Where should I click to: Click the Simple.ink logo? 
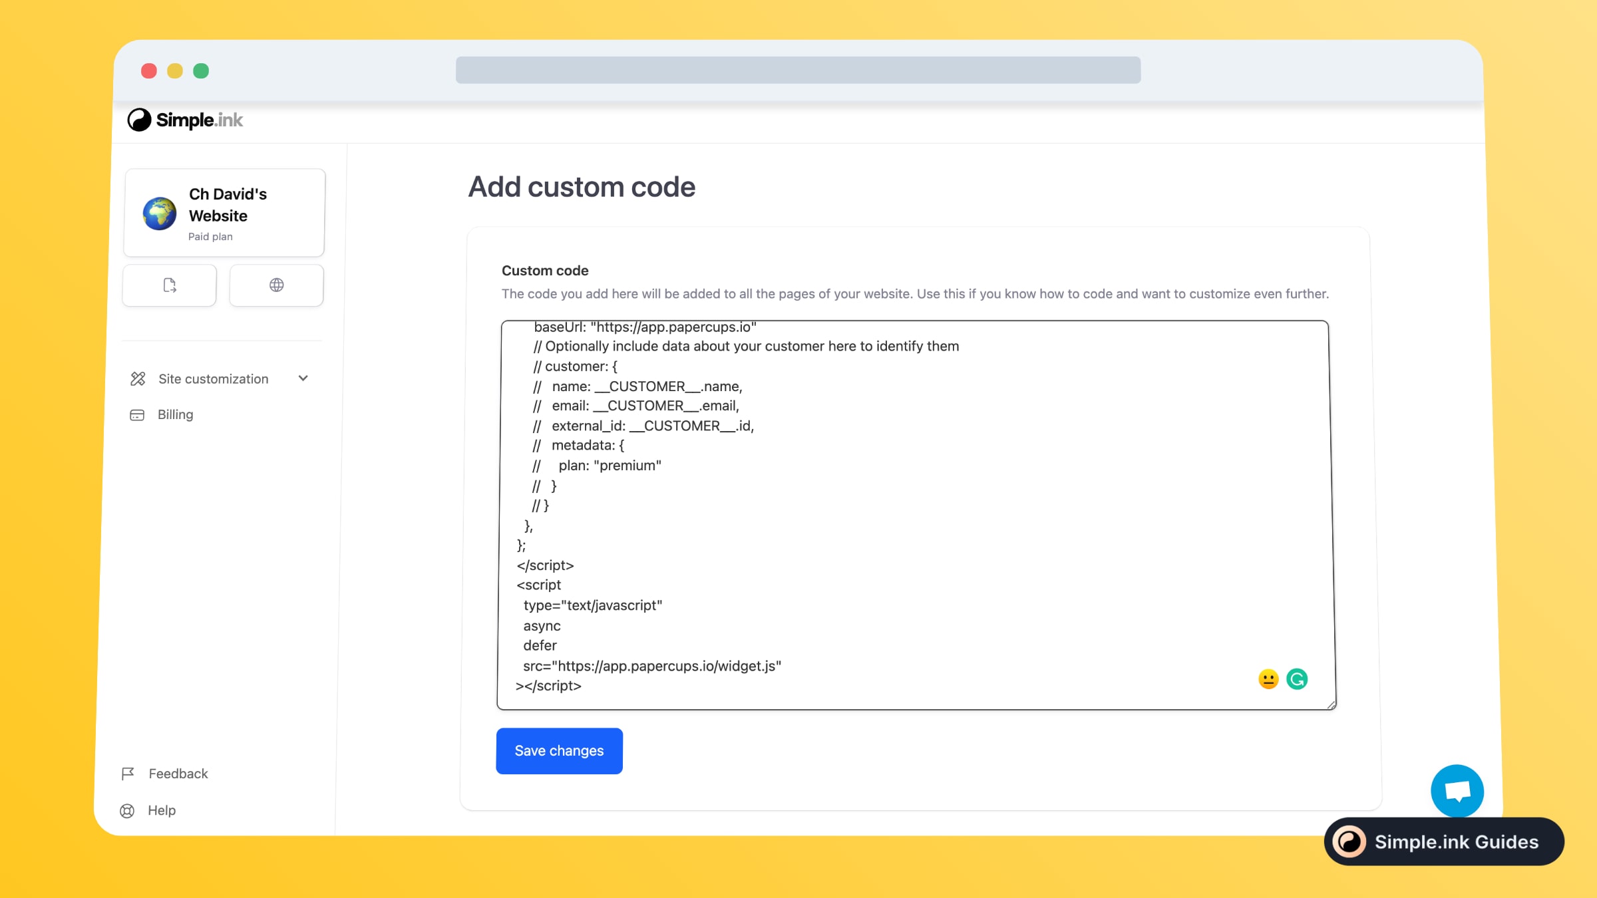coord(185,120)
